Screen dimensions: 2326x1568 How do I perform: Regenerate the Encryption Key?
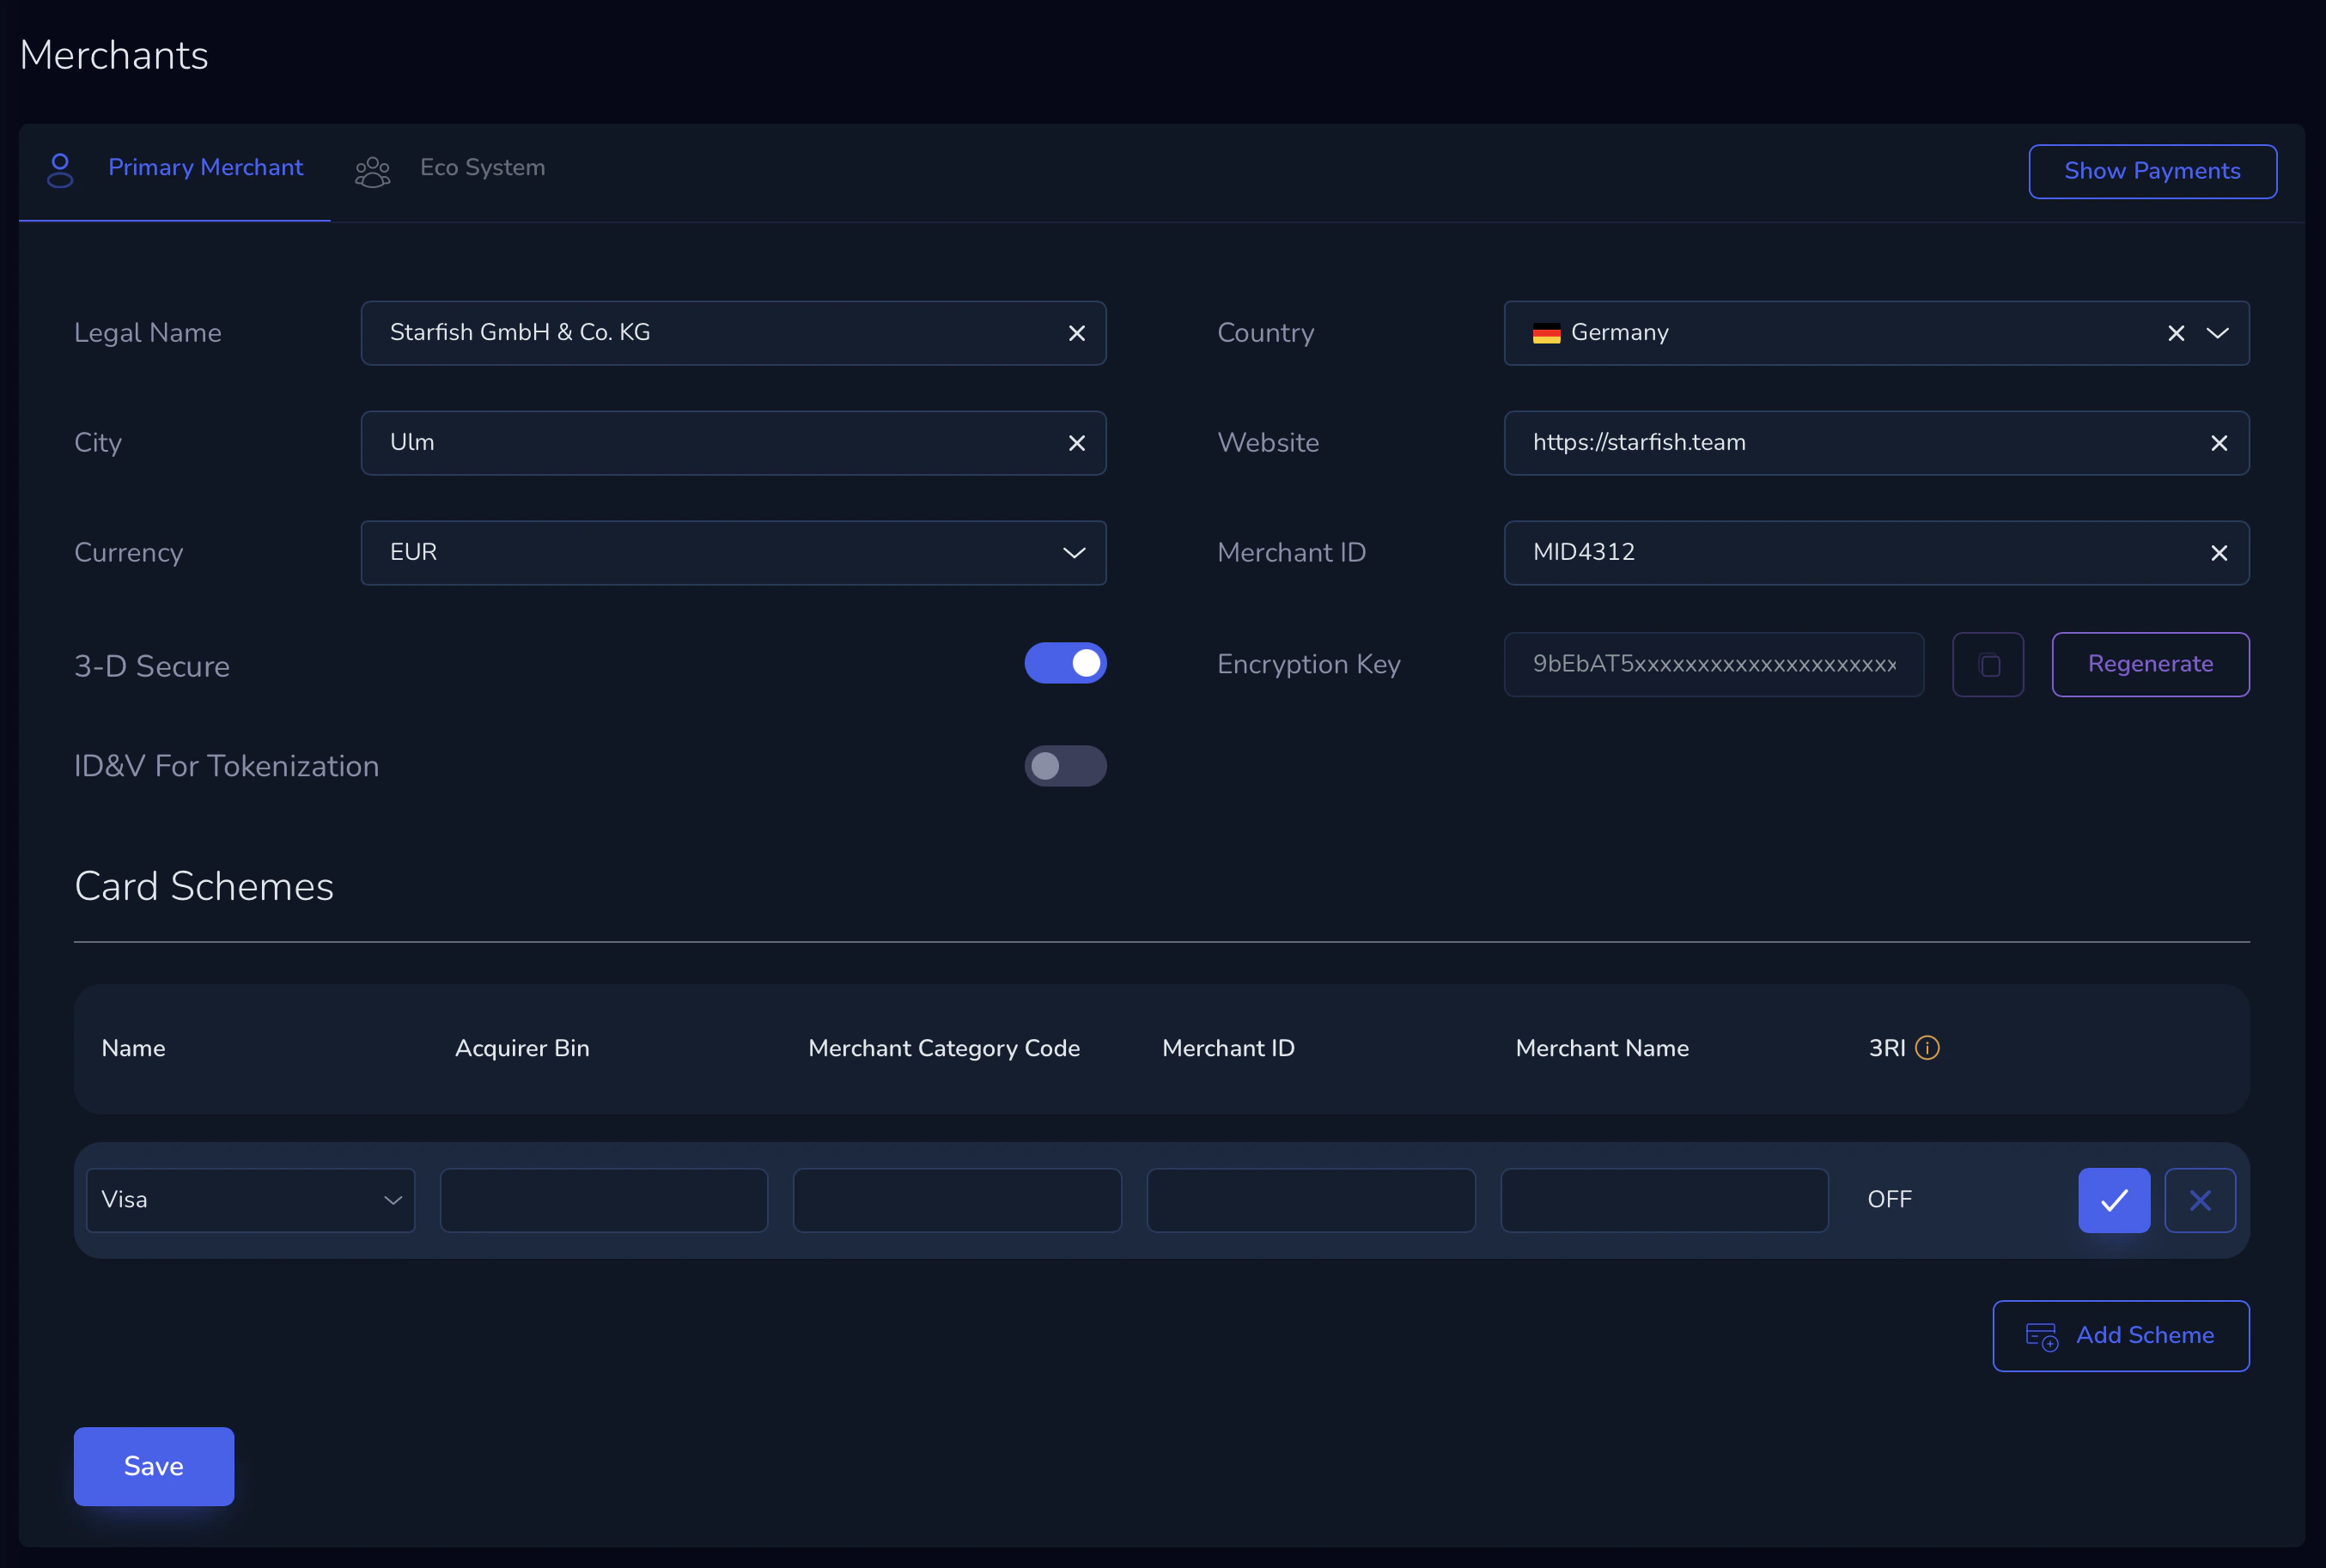[x=2150, y=663]
